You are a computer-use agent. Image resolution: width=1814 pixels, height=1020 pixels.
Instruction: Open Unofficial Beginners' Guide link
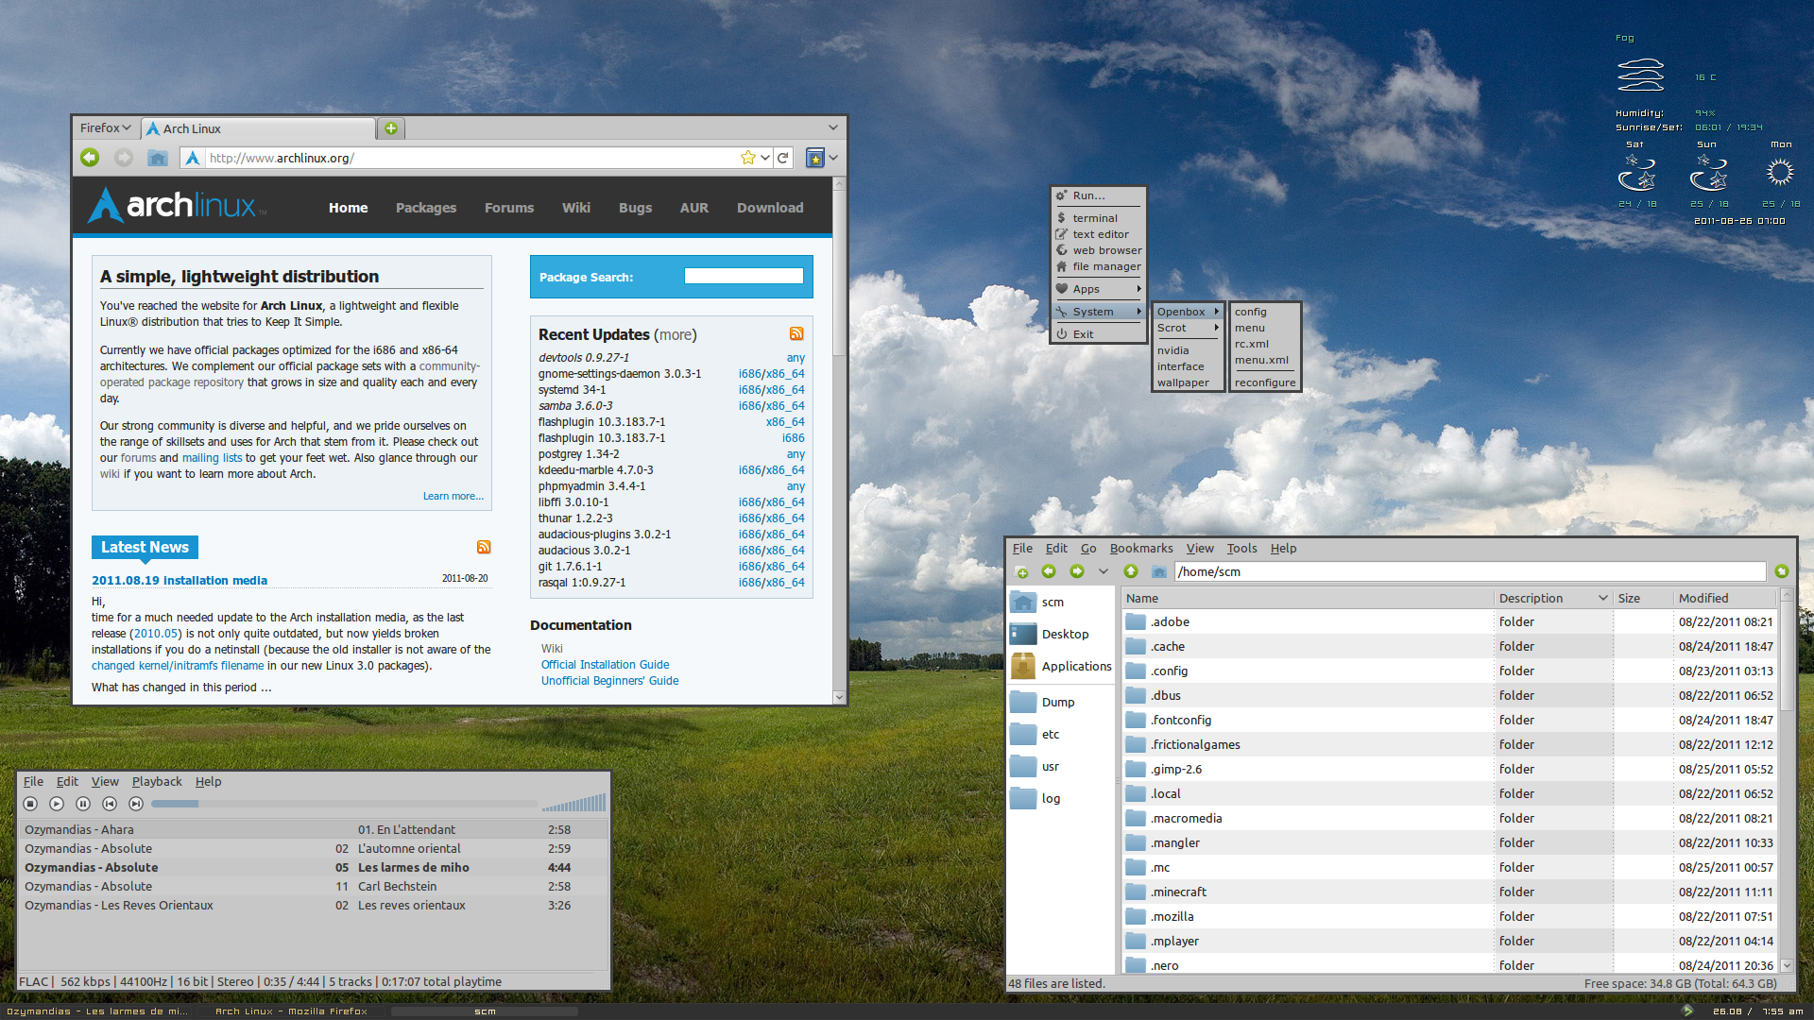point(609,681)
